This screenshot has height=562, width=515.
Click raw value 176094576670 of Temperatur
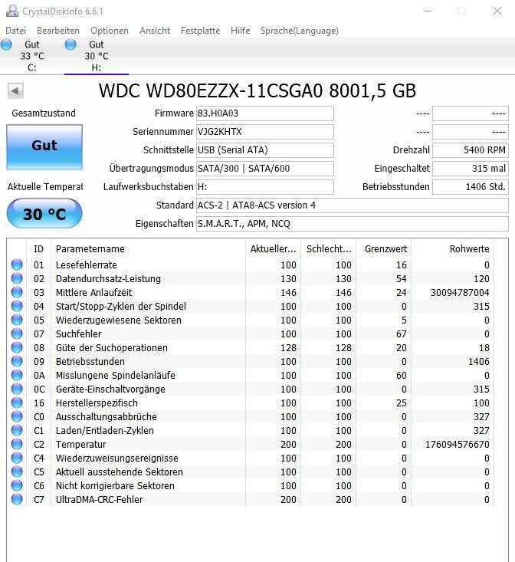pos(458,445)
